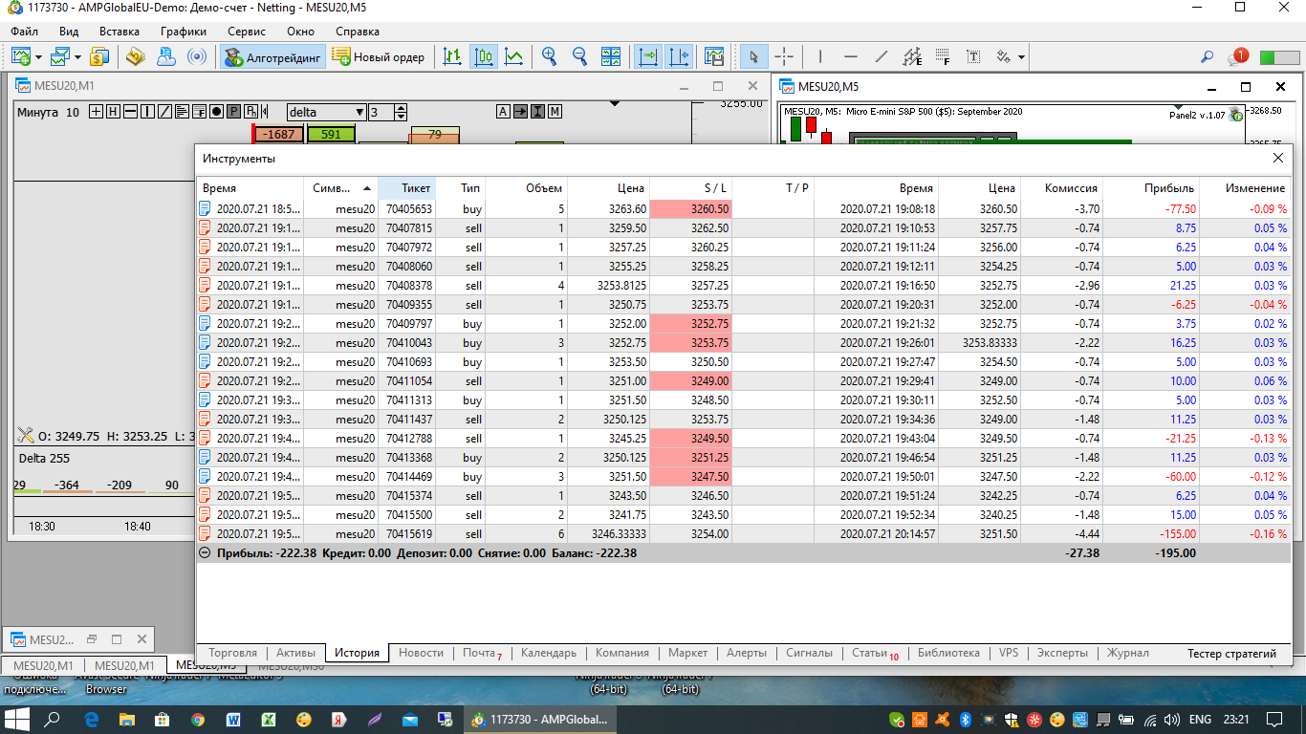Toggle the Алготрейдинг button
1306x734 pixels.
coord(272,56)
